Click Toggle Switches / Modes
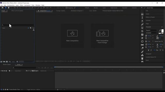This screenshot has height=92, width=165. click(33, 89)
